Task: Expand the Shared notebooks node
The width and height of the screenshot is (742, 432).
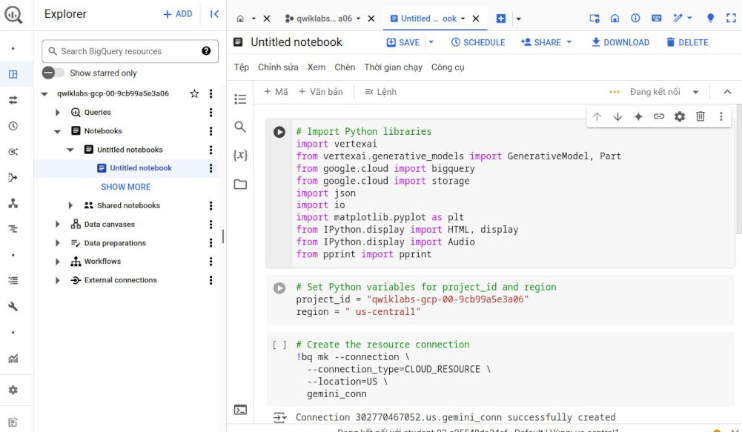Action: (x=70, y=205)
